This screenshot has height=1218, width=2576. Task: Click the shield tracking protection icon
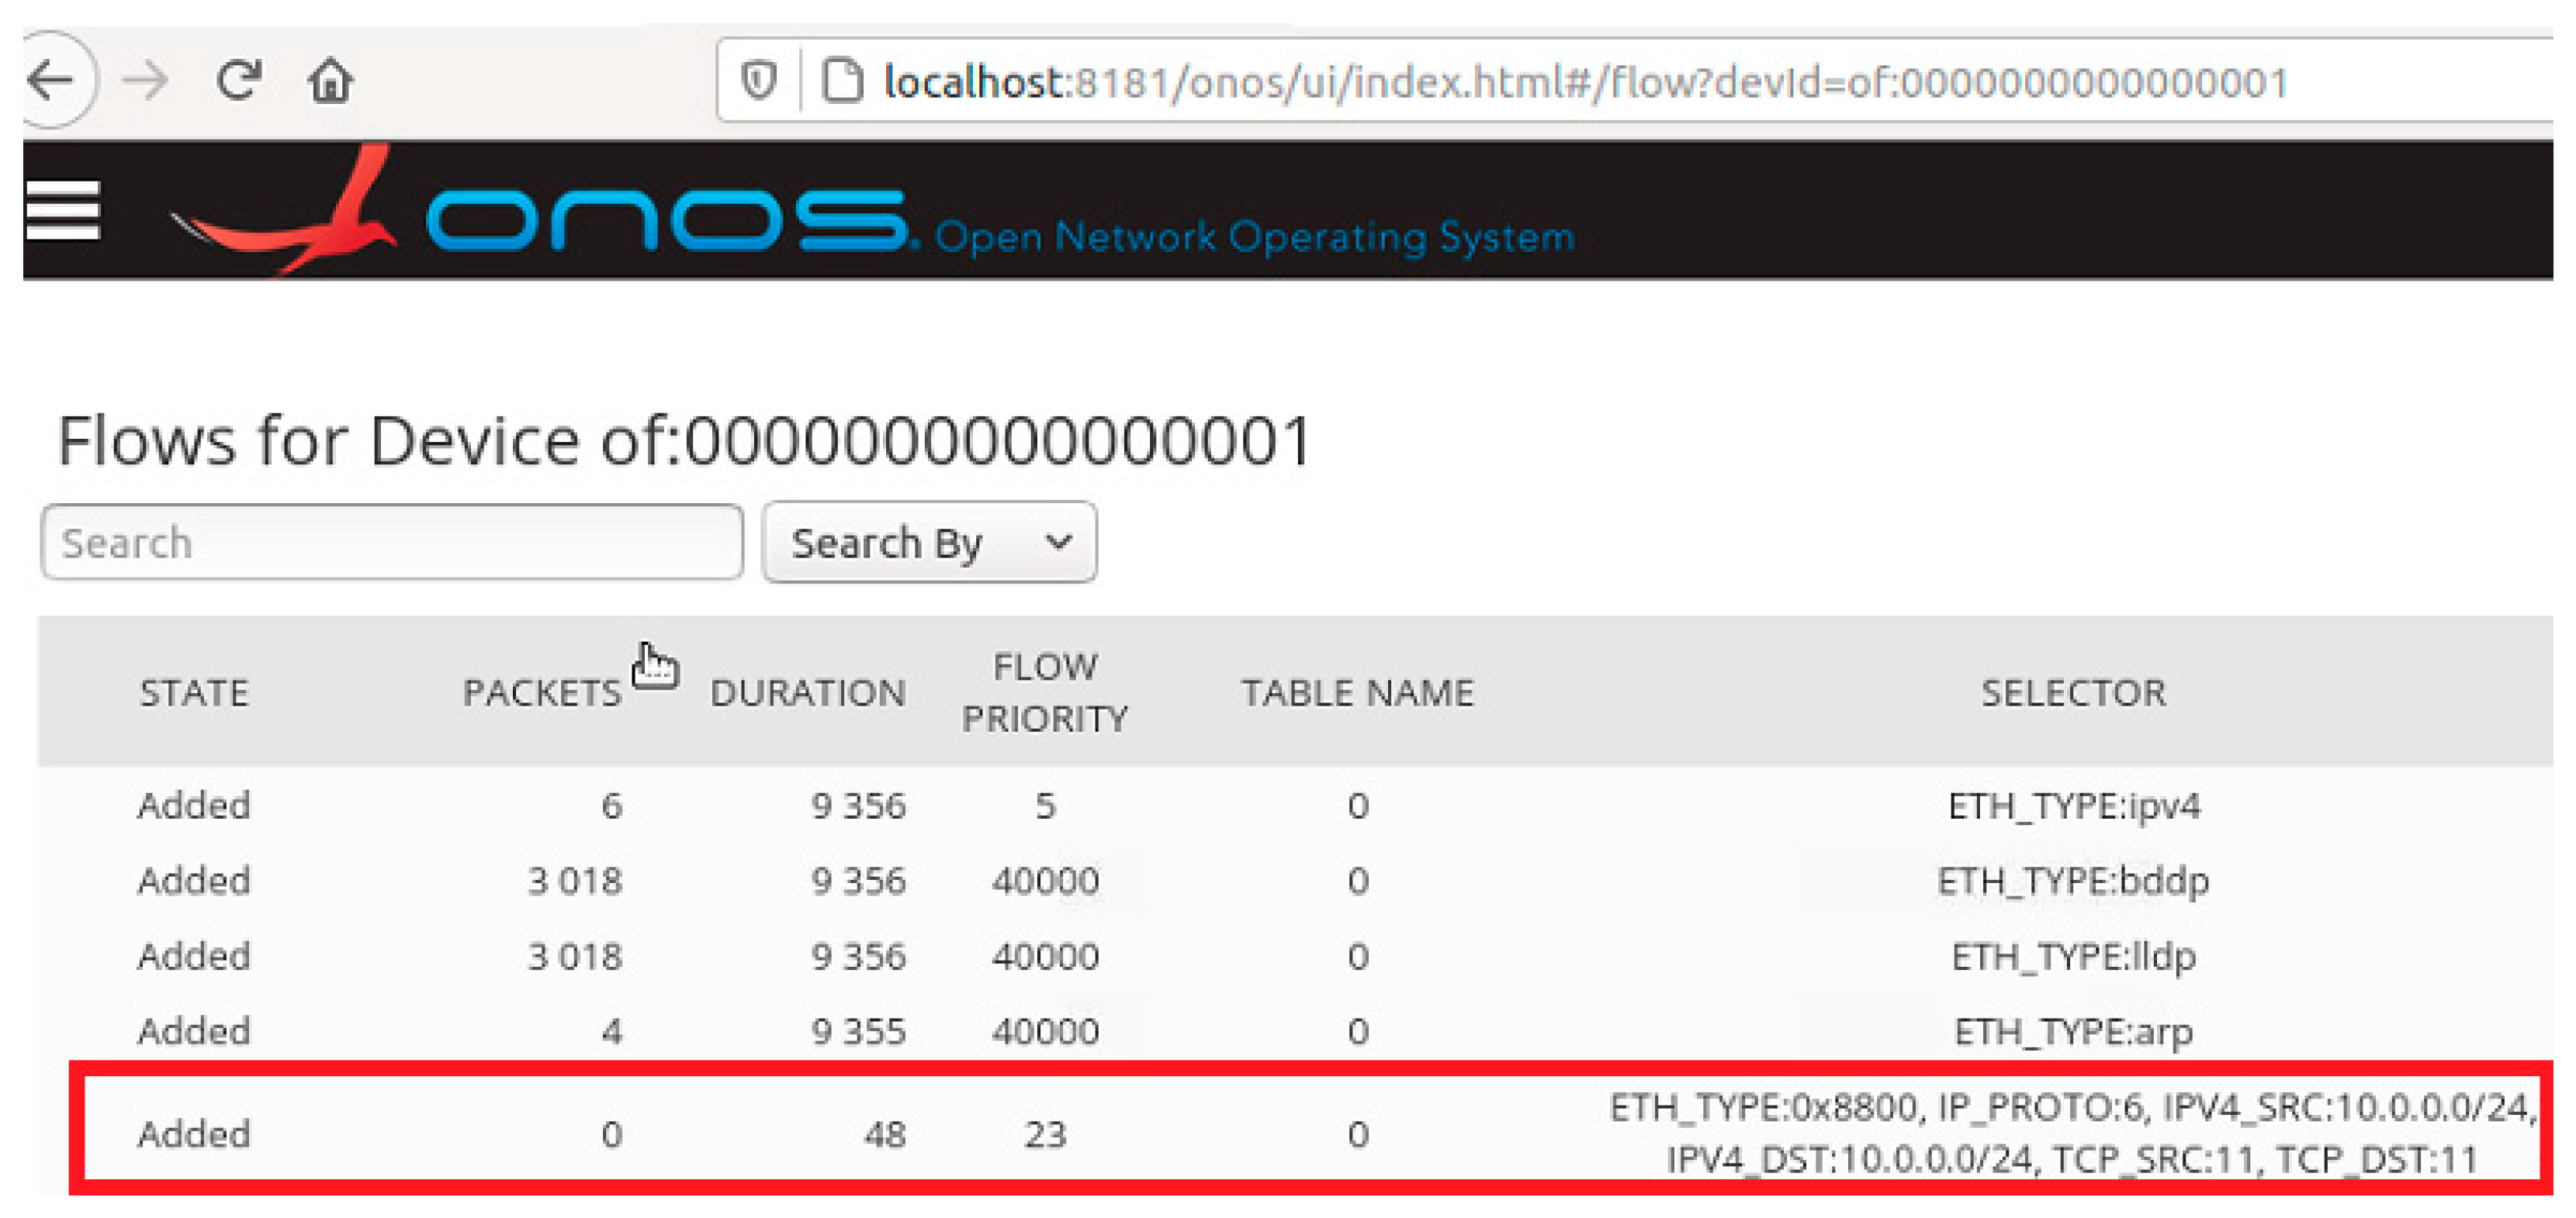[759, 81]
